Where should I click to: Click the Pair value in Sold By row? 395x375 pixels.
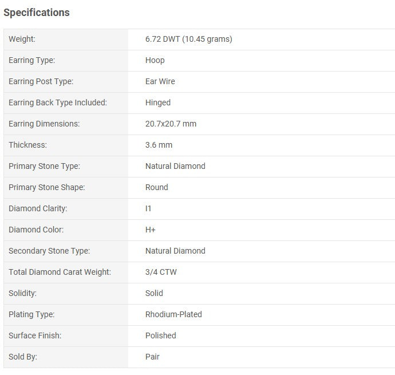point(152,357)
